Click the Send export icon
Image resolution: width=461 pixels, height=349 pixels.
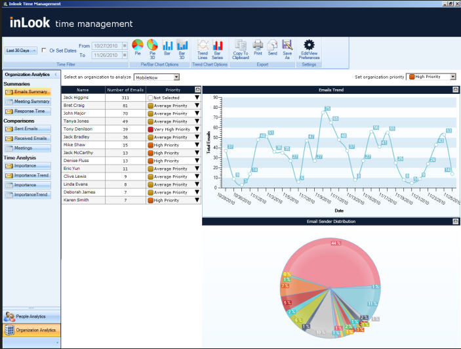(273, 47)
